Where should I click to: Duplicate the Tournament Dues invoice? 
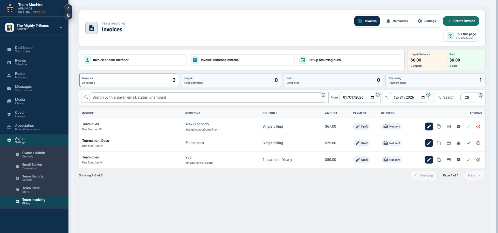pyautogui.click(x=439, y=143)
